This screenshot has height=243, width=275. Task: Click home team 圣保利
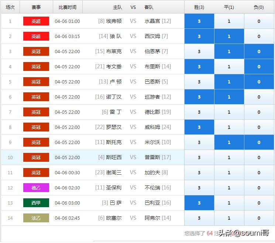(114, 188)
